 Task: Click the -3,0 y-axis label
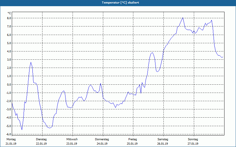point(9,109)
